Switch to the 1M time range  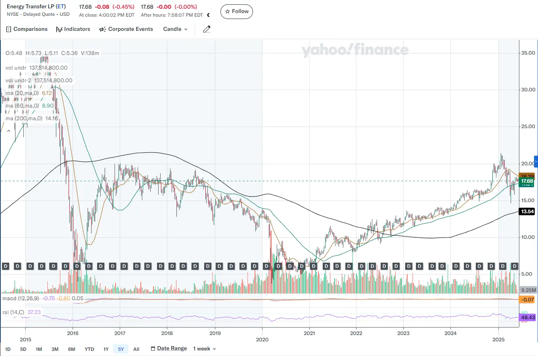[39, 349]
